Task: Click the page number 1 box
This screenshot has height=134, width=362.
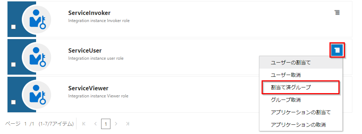Action: tap(105, 124)
